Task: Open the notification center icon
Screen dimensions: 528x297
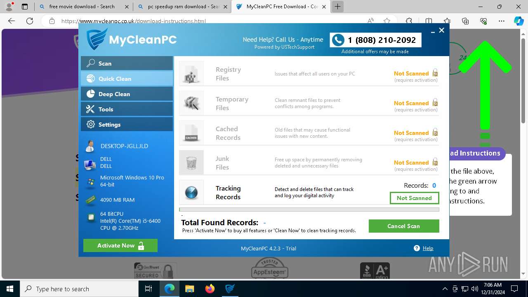Action: [x=514, y=289]
